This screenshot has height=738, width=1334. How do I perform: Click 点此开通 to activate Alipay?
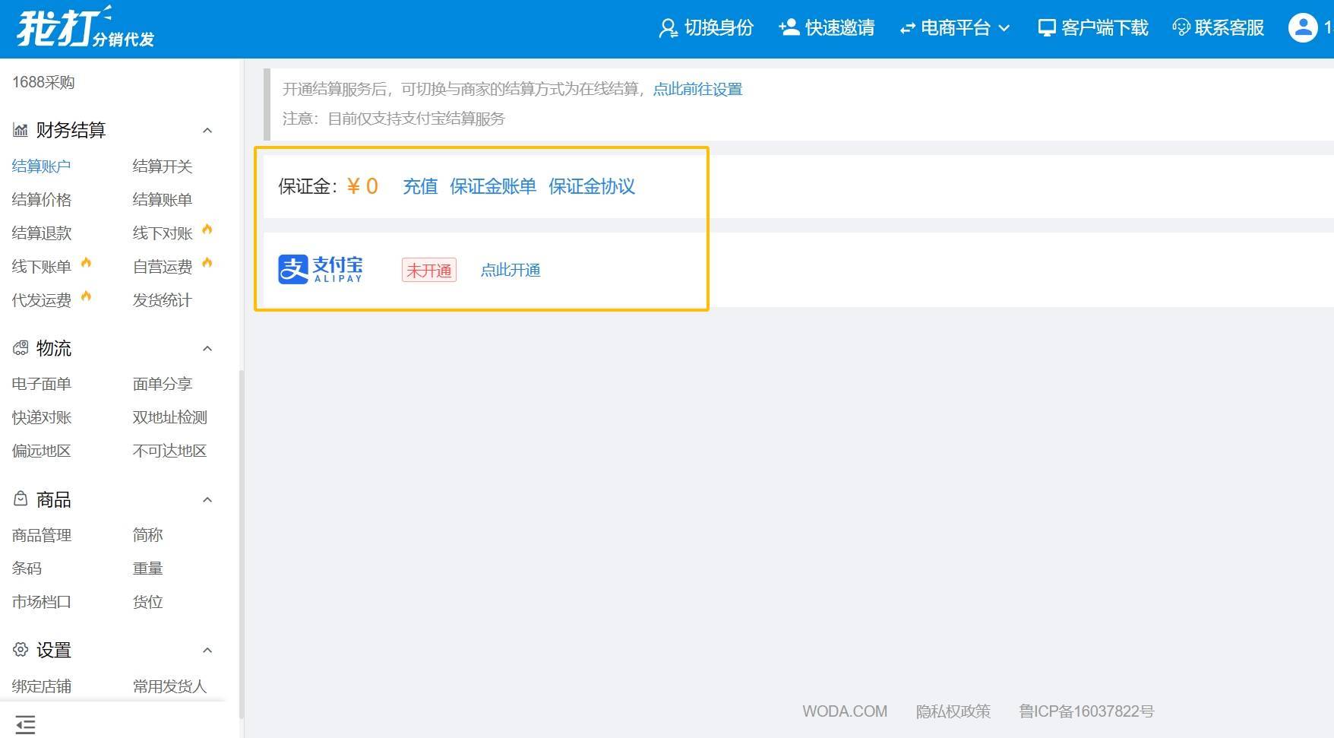(511, 271)
